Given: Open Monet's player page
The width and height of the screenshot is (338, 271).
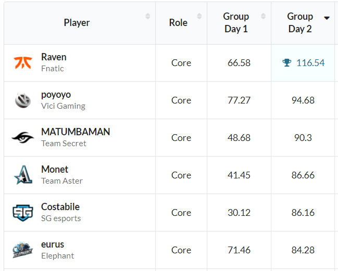Looking at the screenshot, I should click(x=55, y=170).
